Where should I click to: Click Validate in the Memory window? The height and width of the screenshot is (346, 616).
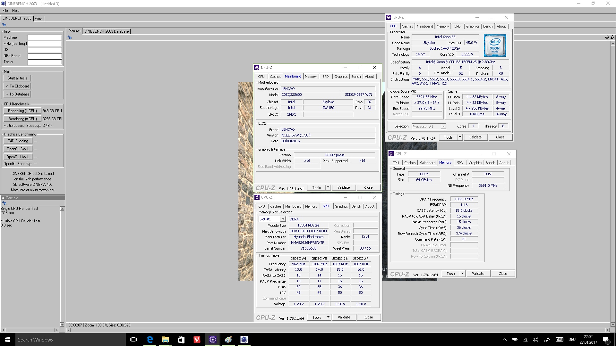478,274
